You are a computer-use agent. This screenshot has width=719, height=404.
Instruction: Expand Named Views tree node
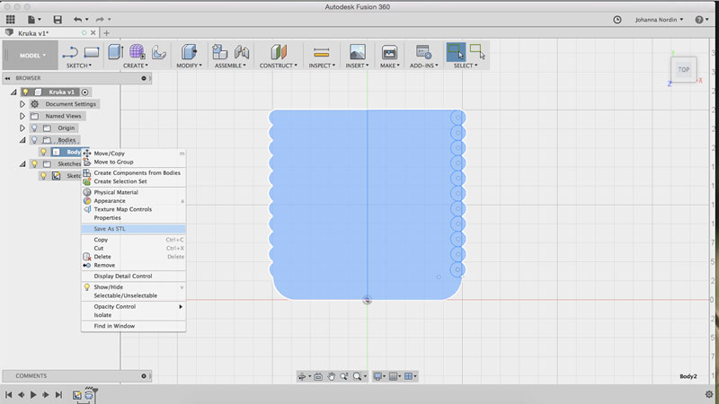22,116
